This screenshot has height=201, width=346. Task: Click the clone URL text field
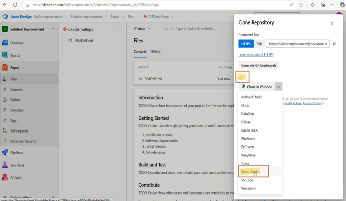tap(298, 44)
